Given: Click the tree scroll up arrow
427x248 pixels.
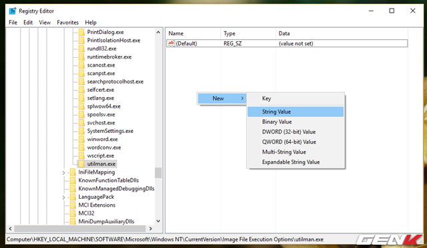Looking at the screenshot, I should click(x=158, y=33).
